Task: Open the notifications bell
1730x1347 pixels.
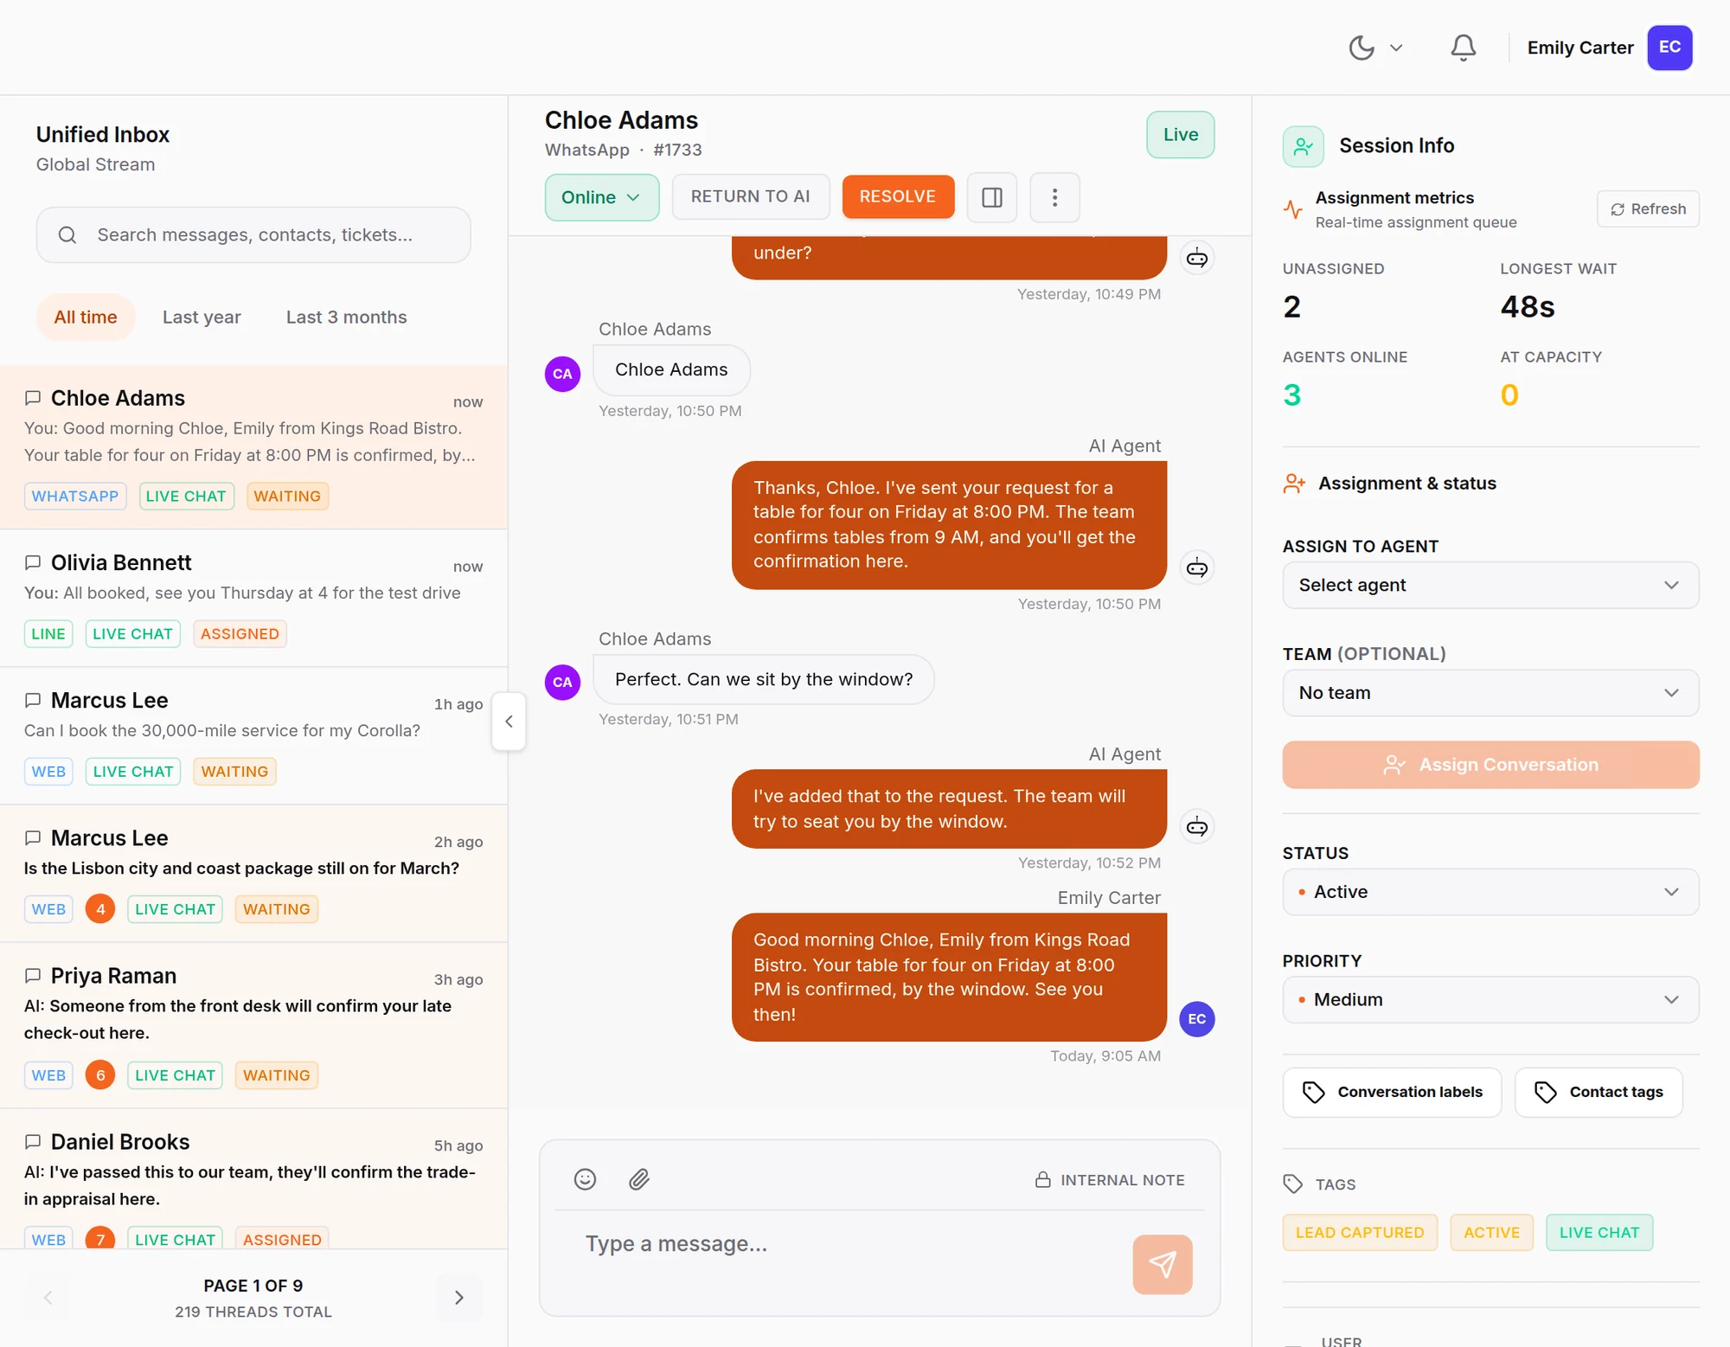Action: [x=1463, y=48]
